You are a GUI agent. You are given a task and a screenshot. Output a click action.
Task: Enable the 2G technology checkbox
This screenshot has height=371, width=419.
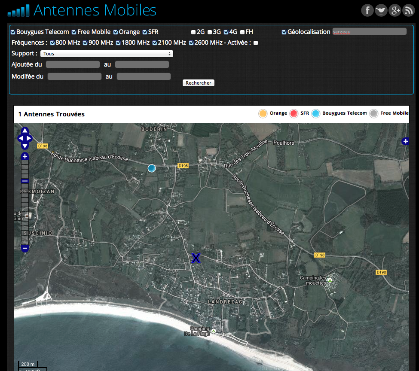193,32
